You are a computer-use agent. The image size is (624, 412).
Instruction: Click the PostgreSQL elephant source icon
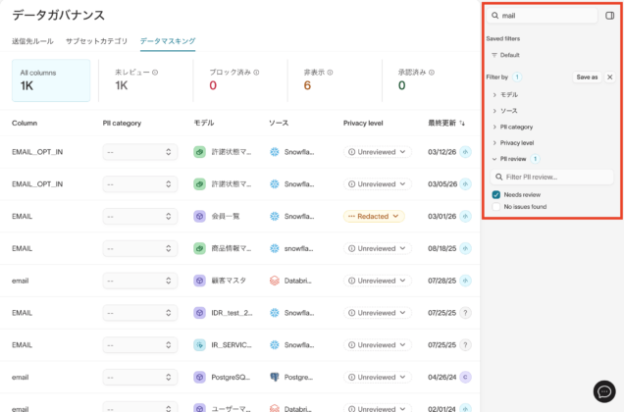coord(276,377)
